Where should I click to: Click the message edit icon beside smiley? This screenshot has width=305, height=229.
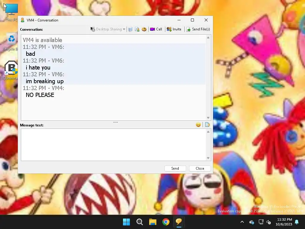click(207, 125)
